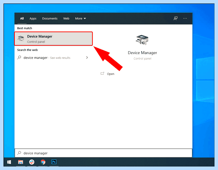Screen dimensions: 218x170
Task: Click the search feedback icon
Action: [x=175, y=18]
